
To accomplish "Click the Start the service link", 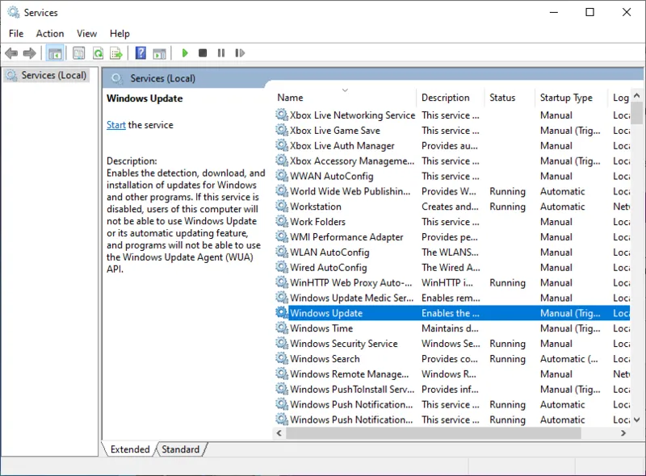I will (x=116, y=125).
